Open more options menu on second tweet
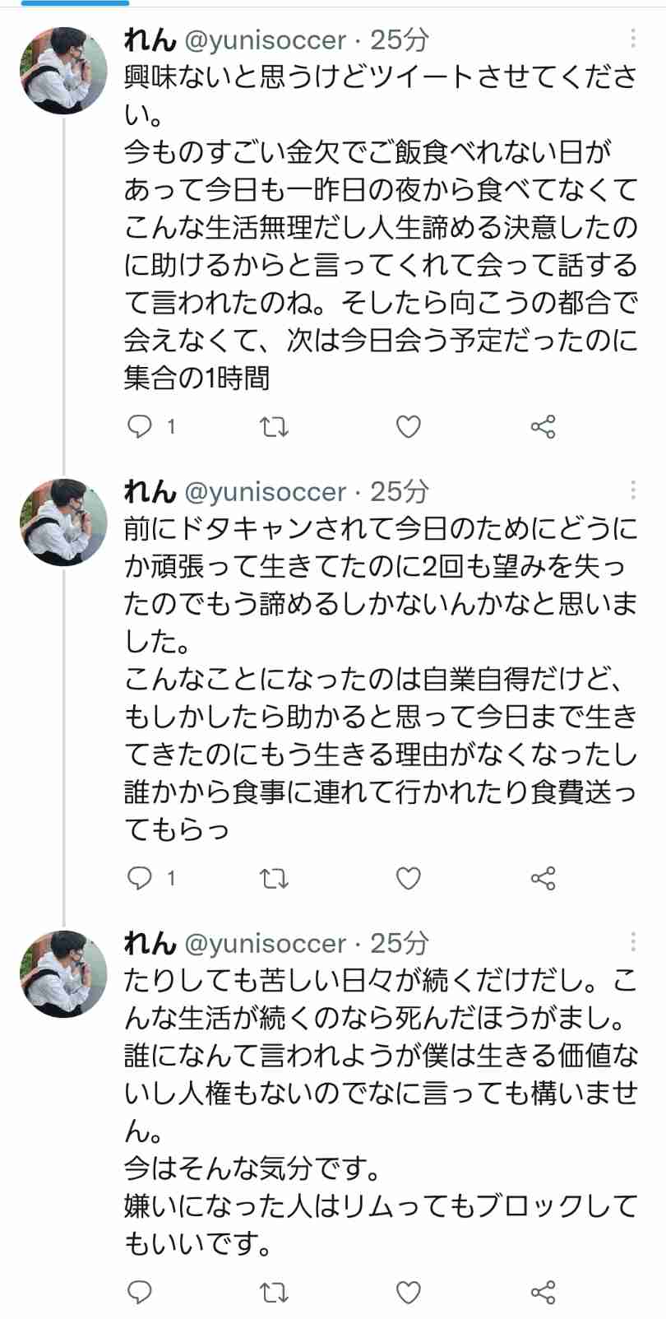Screen dimensions: 666x1319 [x=632, y=490]
